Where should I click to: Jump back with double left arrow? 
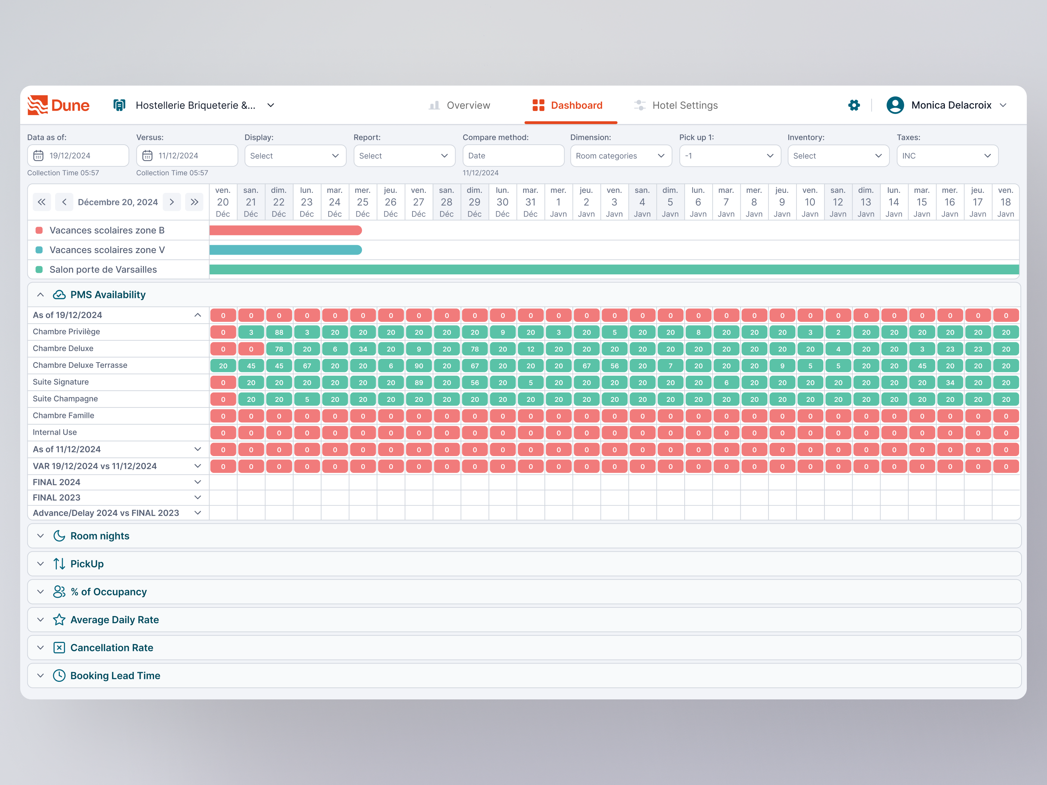tap(42, 202)
